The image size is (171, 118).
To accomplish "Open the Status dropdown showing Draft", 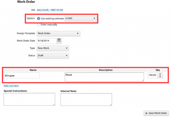I will click(53, 56).
